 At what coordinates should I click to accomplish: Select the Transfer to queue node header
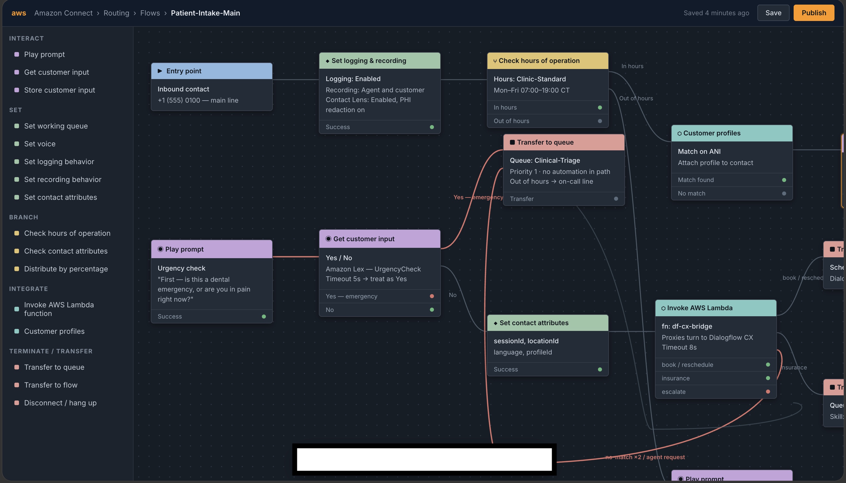[x=564, y=142]
